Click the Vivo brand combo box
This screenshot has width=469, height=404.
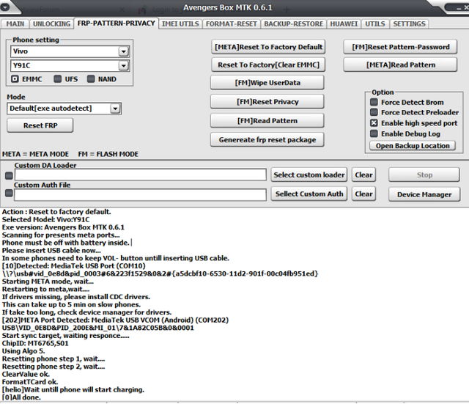click(x=70, y=51)
